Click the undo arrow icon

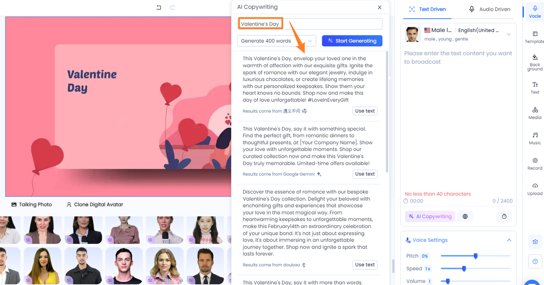click(159, 7)
